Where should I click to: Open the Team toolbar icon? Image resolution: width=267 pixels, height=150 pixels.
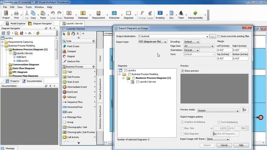coord(181,15)
